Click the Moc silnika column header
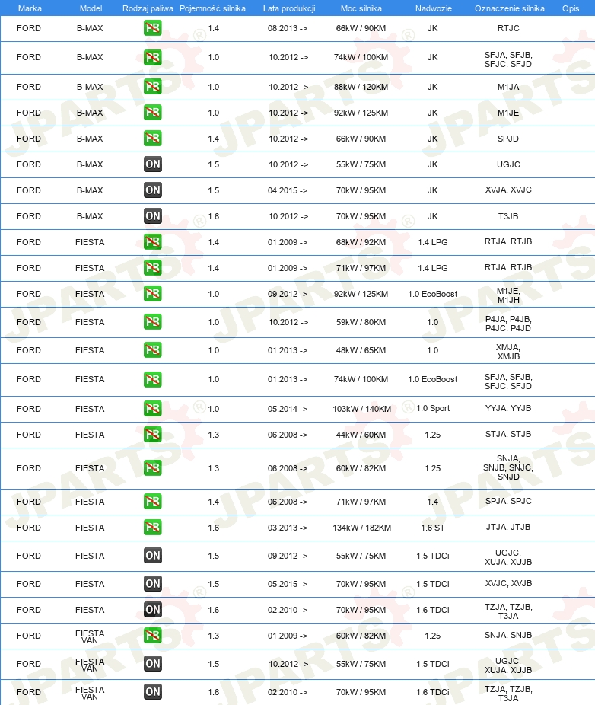The image size is (595, 705). coord(361,8)
